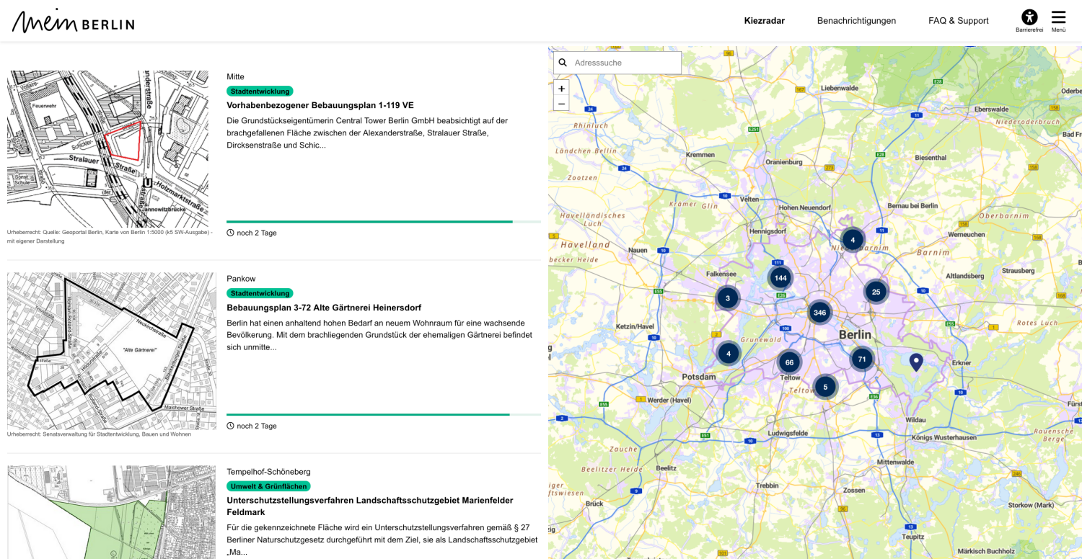
Task: Click the single map pin near Erkner
Action: click(x=916, y=361)
